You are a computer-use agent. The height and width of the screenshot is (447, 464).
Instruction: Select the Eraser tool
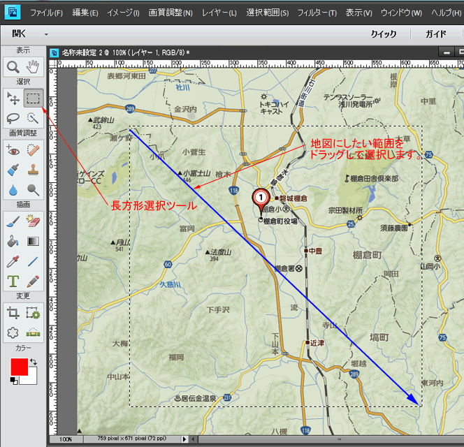[x=33, y=221]
